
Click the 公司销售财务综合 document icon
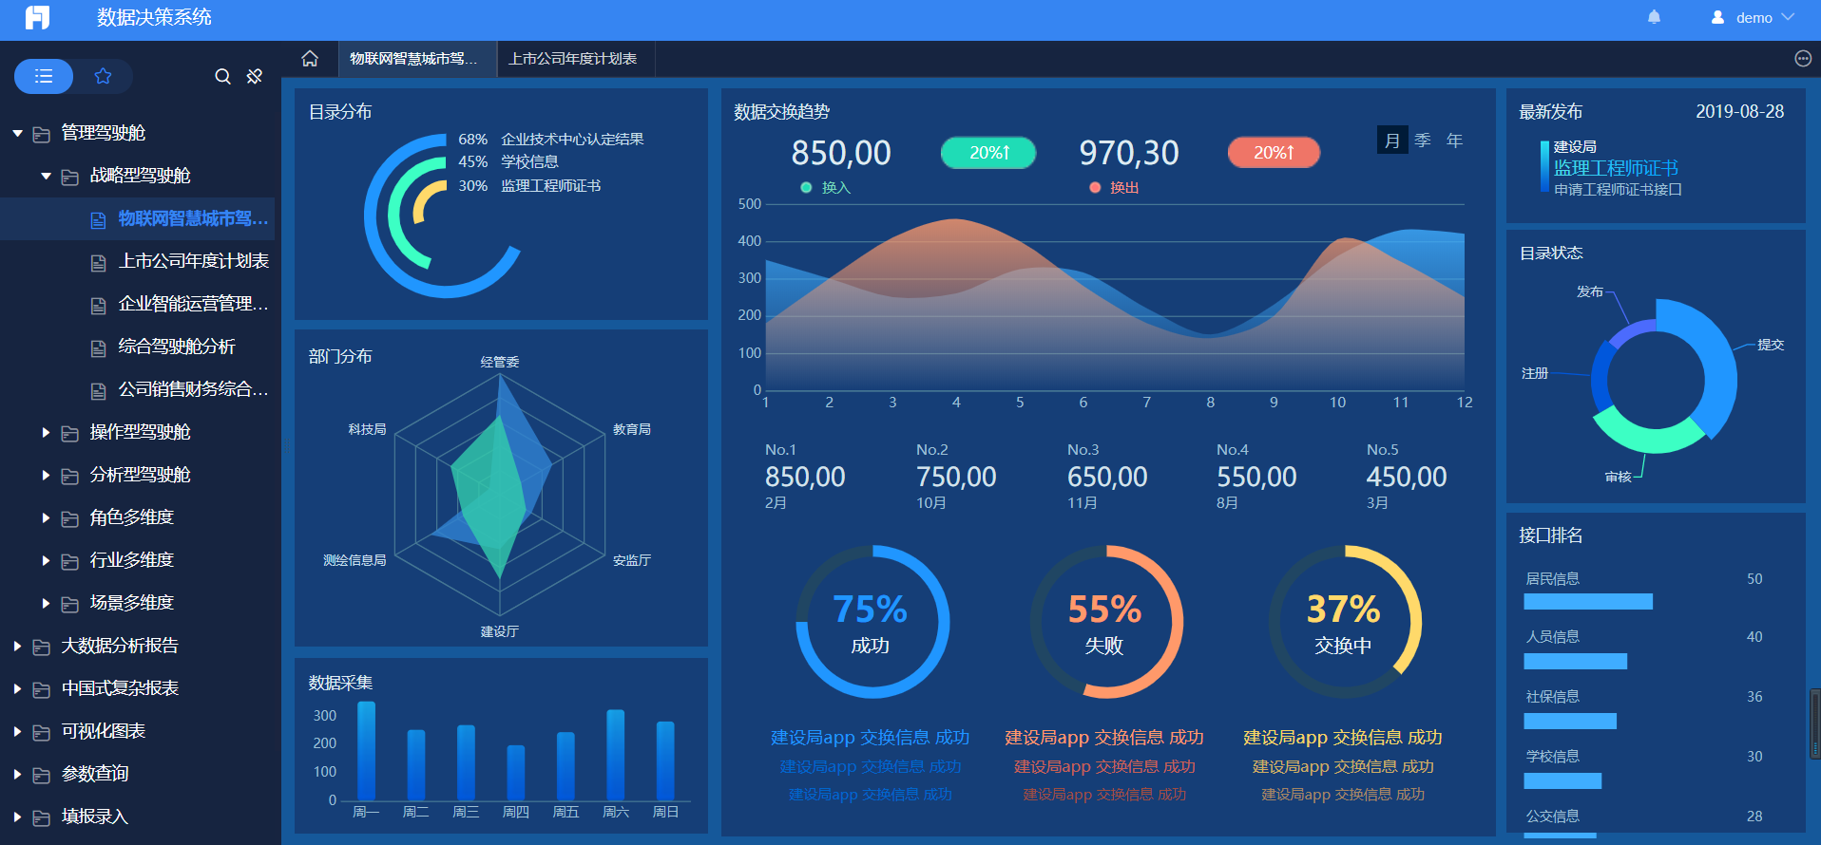tap(99, 390)
